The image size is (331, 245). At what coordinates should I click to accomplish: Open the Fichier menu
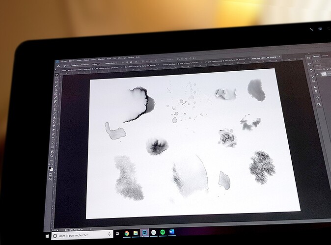(x=64, y=61)
